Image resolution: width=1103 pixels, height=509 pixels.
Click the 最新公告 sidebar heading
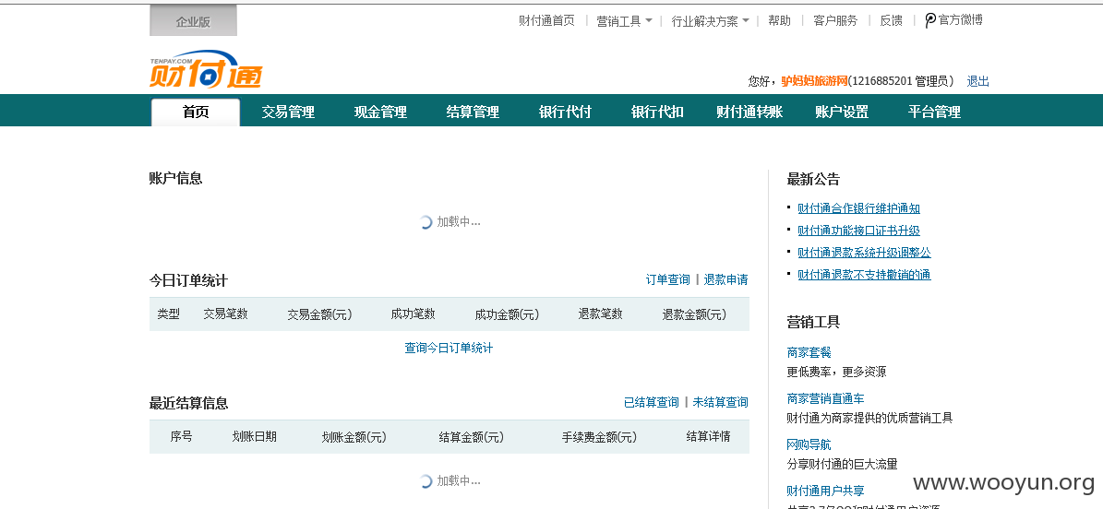[813, 179]
